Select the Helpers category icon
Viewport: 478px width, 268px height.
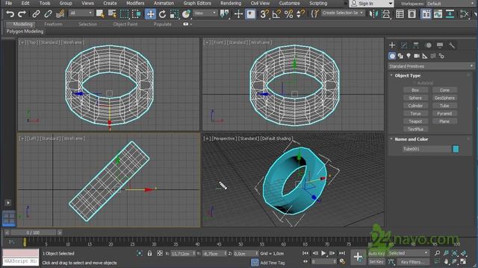(x=425, y=56)
